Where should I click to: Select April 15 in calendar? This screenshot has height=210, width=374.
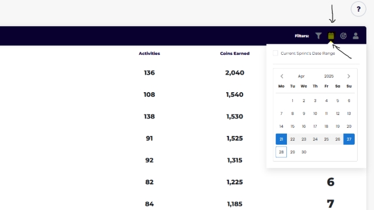(x=292, y=127)
